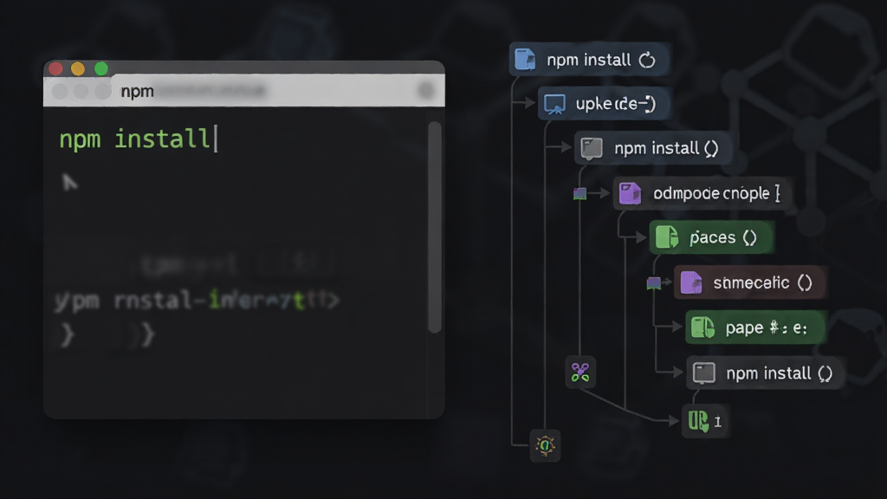Close the terminal window with the red button
Viewport: 887px width, 499px height.
coord(55,69)
